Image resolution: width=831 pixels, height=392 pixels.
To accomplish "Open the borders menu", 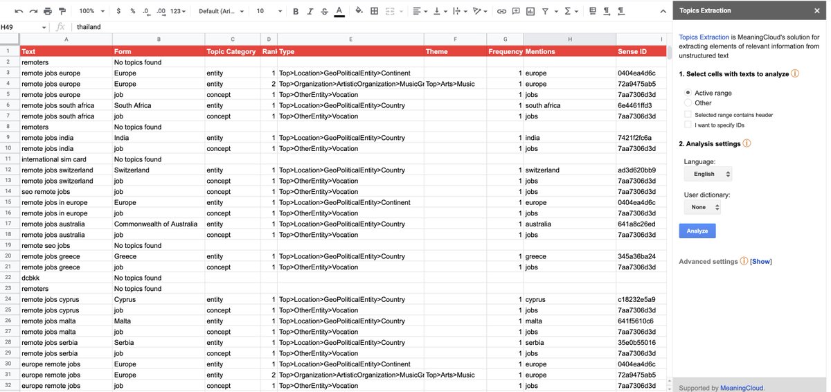I will (374, 11).
